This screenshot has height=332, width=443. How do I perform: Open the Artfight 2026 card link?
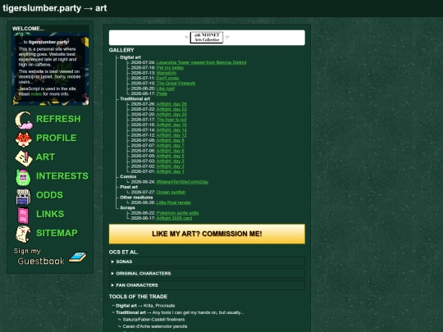click(174, 218)
